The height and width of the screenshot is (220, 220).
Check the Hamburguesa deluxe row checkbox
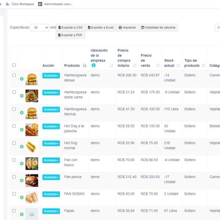pyautogui.click(x=14, y=75)
